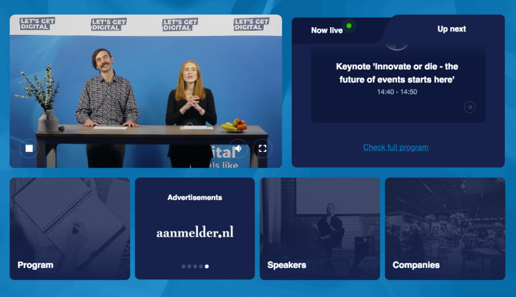
Task: Open the Speakers tile
Action: [x=320, y=229]
